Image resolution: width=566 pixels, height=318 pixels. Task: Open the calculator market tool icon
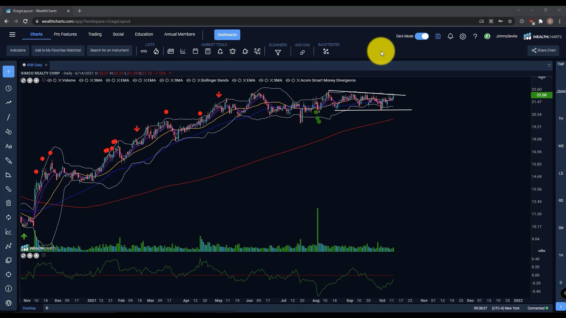(x=208, y=52)
